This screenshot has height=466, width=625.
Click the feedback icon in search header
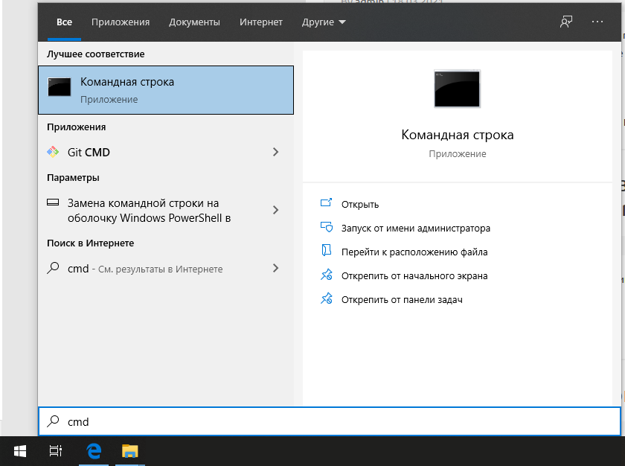click(x=566, y=22)
